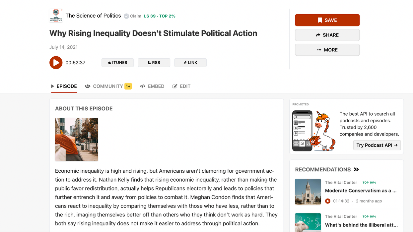The image size is (413, 232).
Task: Open the MORE options menu
Action: click(327, 50)
